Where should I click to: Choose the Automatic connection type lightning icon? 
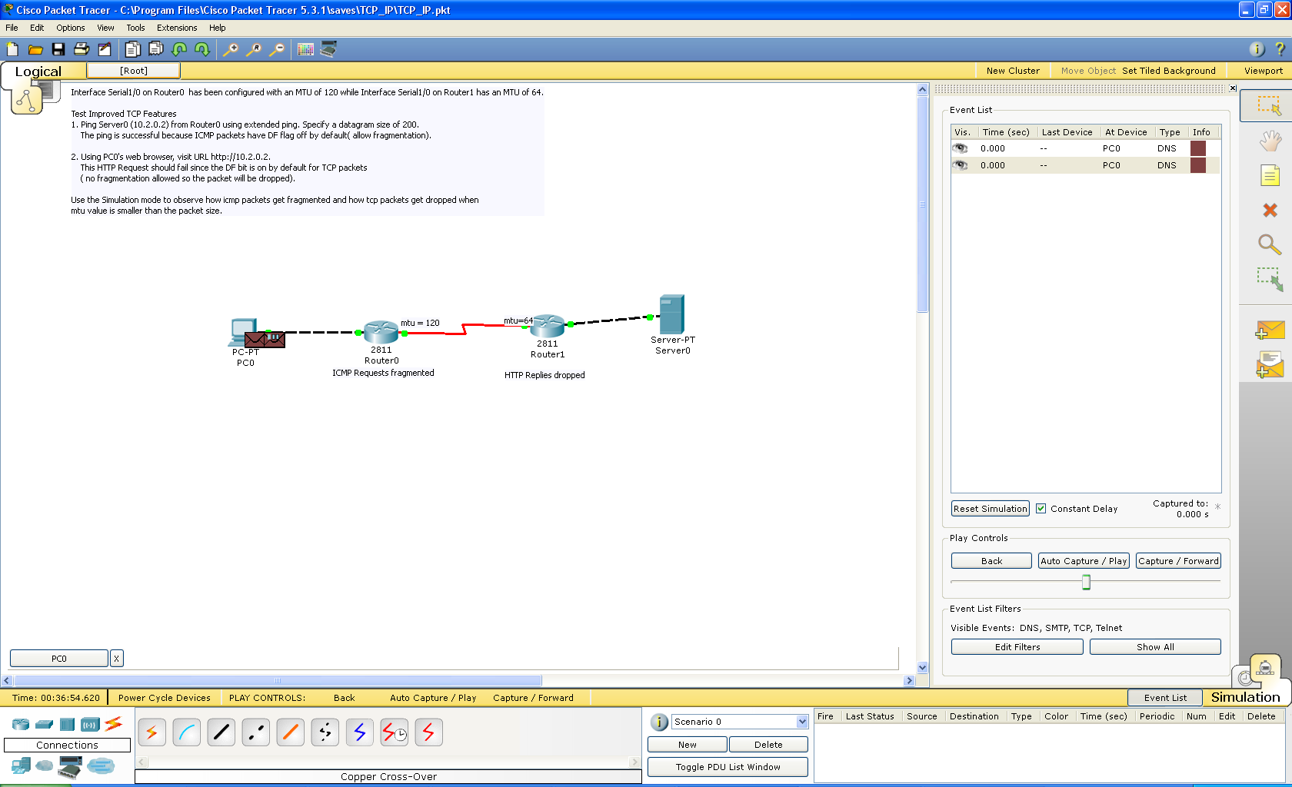point(152,732)
